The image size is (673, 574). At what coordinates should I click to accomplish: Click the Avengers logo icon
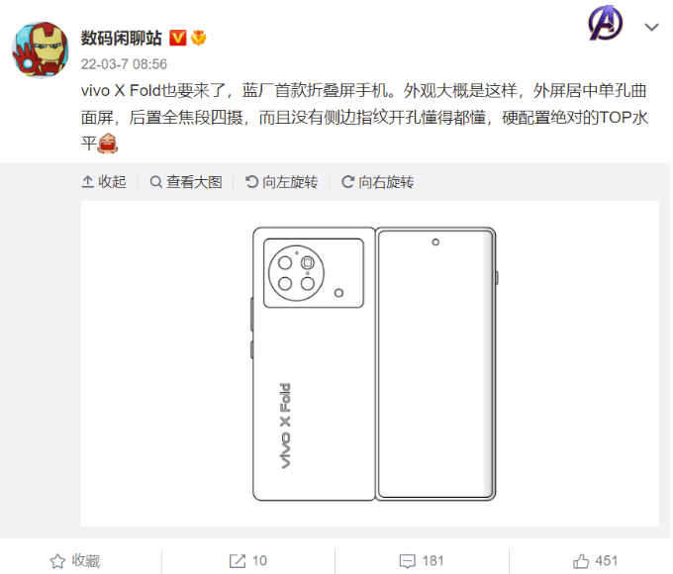[x=605, y=23]
